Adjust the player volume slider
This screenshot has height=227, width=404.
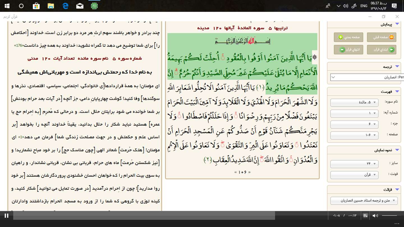pyautogui.click(x=389, y=216)
